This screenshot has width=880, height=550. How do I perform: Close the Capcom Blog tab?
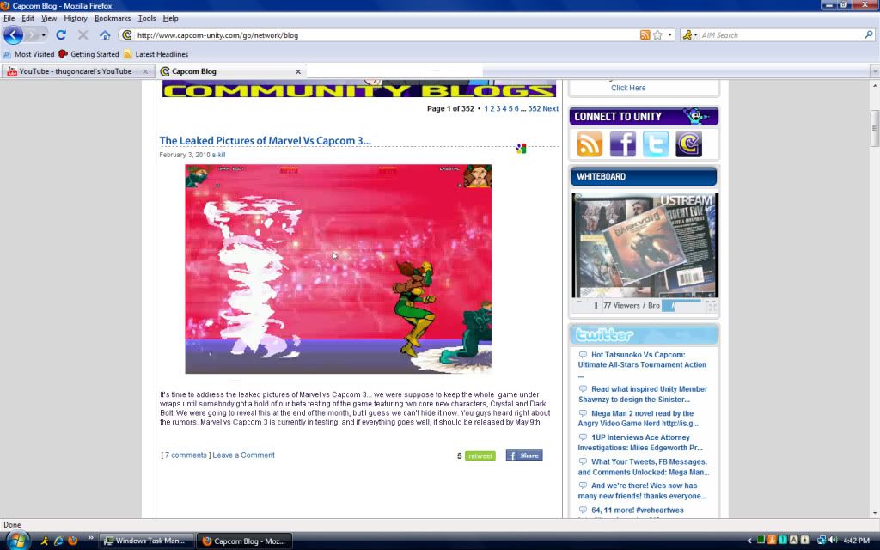coord(298,72)
